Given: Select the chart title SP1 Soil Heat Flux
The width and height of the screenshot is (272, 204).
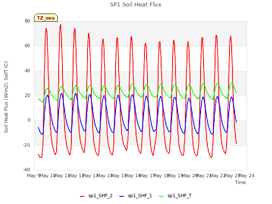Looking at the screenshot, I should [136, 5].
